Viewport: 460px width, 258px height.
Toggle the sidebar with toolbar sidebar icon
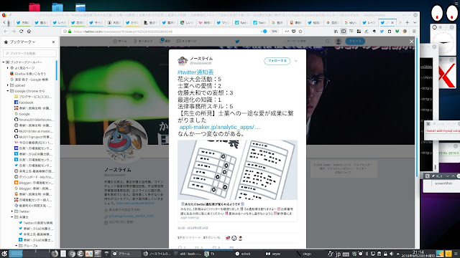[x=344, y=32]
